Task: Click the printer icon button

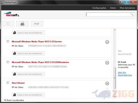Action: point(23,24)
